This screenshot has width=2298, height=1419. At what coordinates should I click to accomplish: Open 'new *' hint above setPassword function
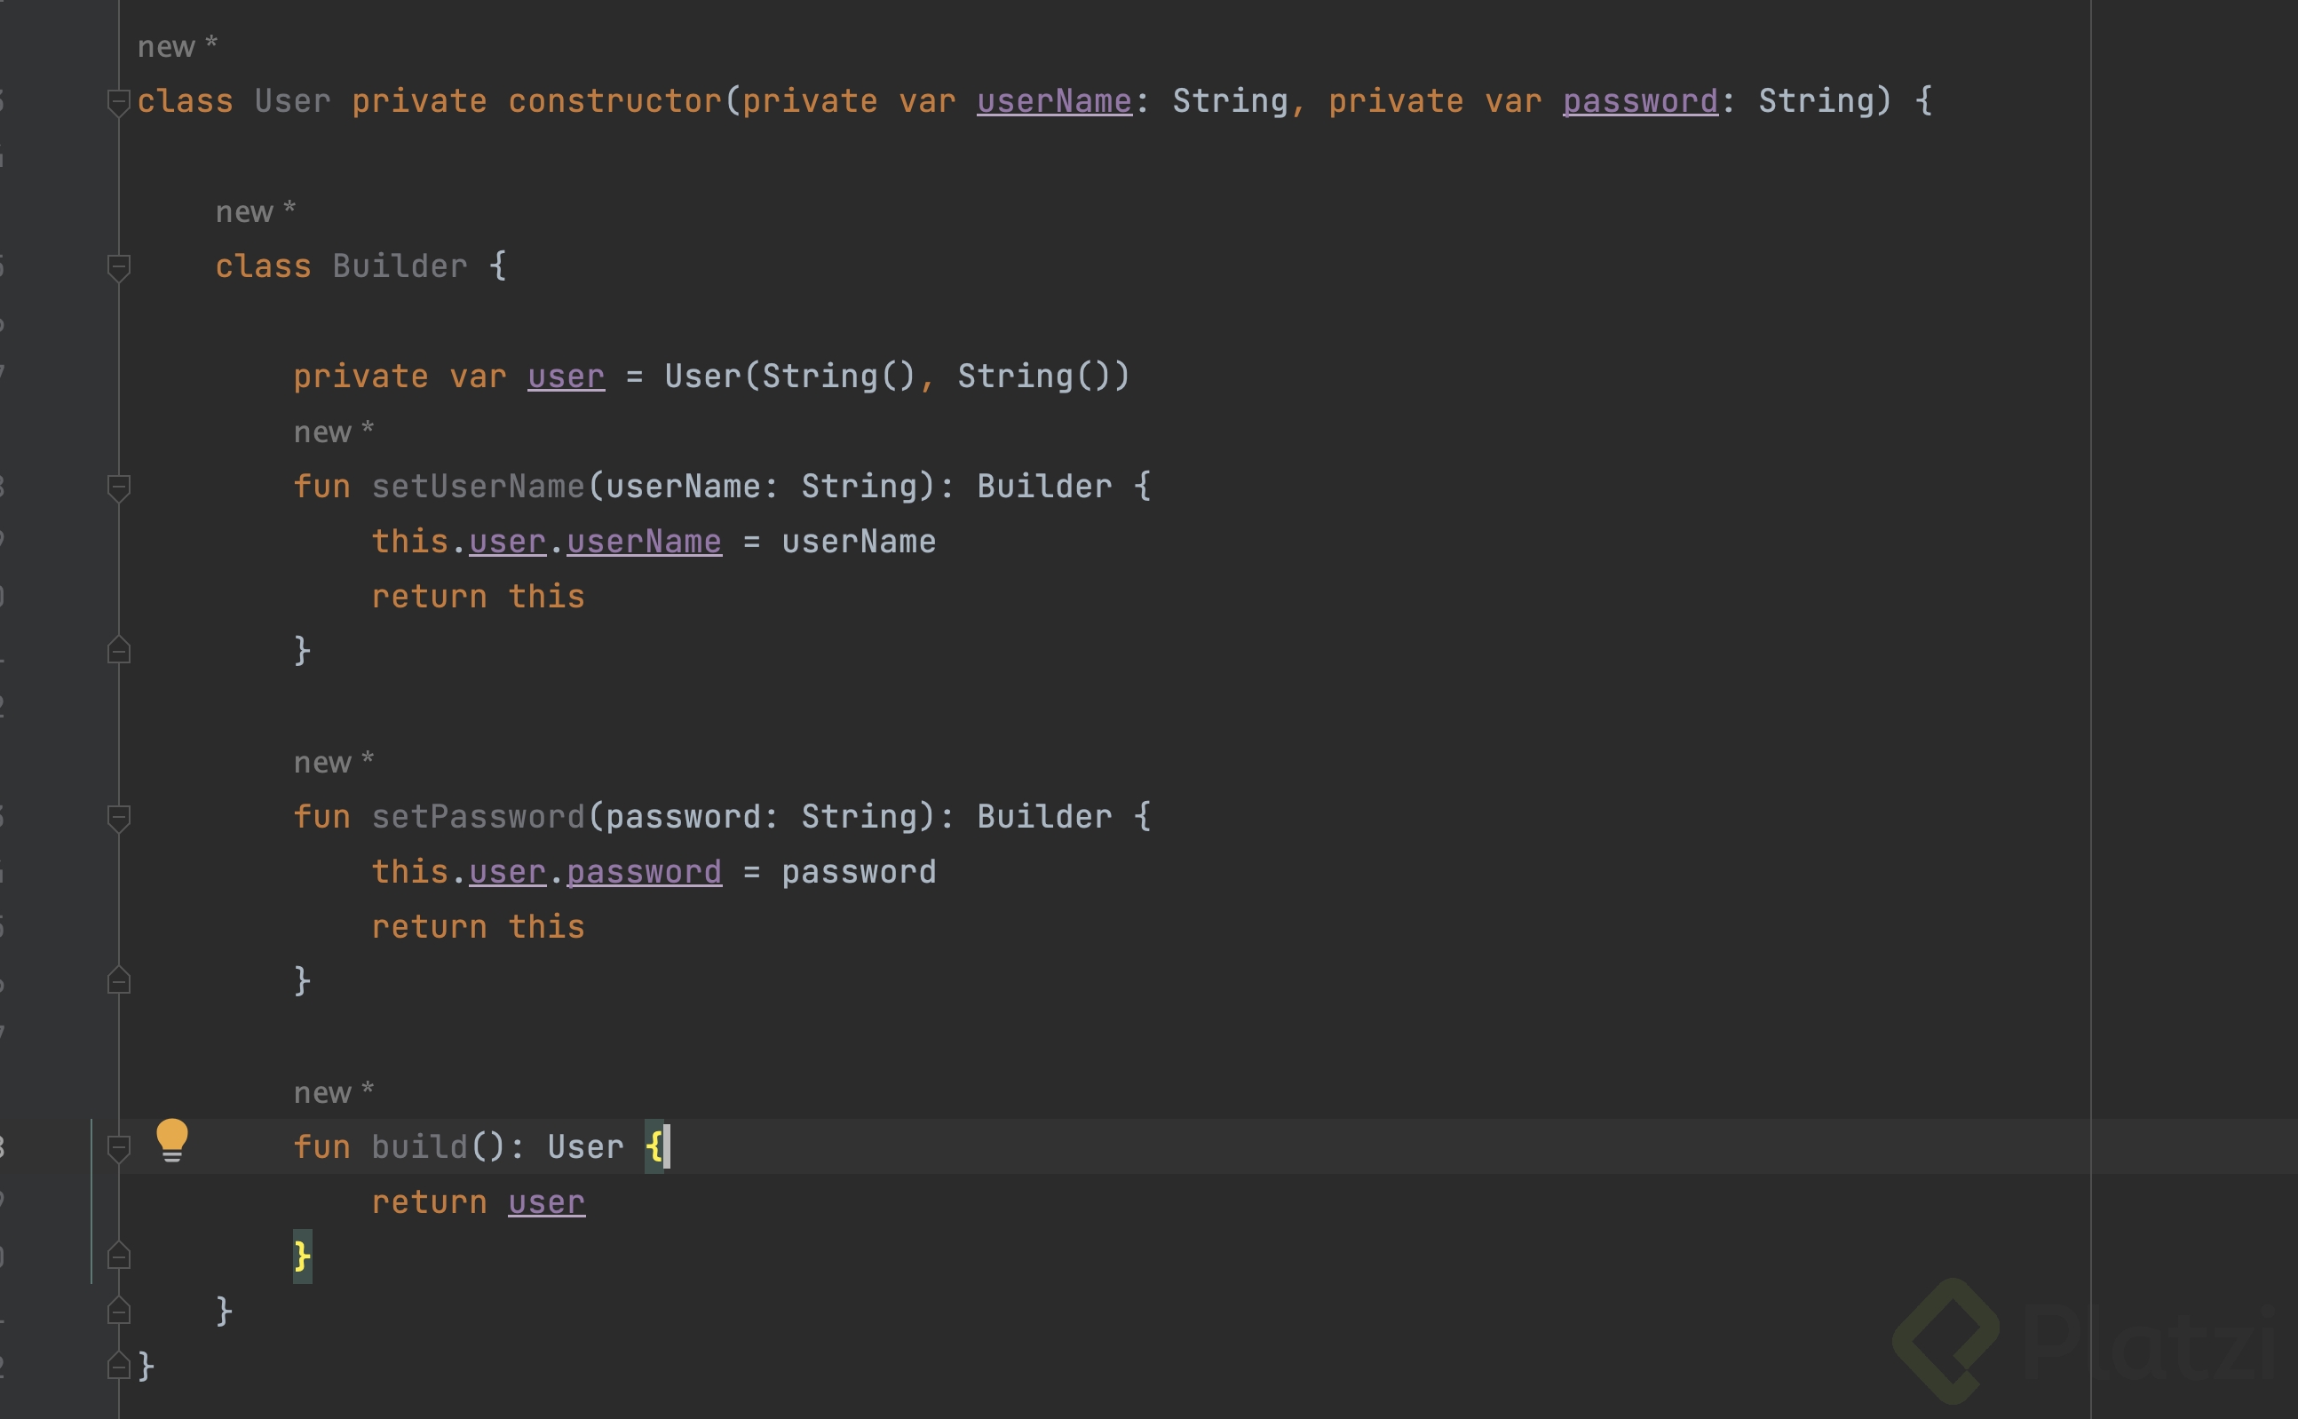332,762
